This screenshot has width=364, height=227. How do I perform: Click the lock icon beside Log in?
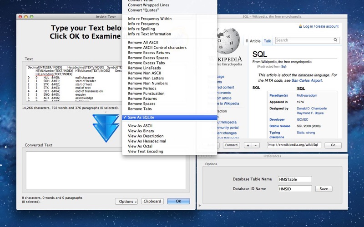[x=300, y=26]
